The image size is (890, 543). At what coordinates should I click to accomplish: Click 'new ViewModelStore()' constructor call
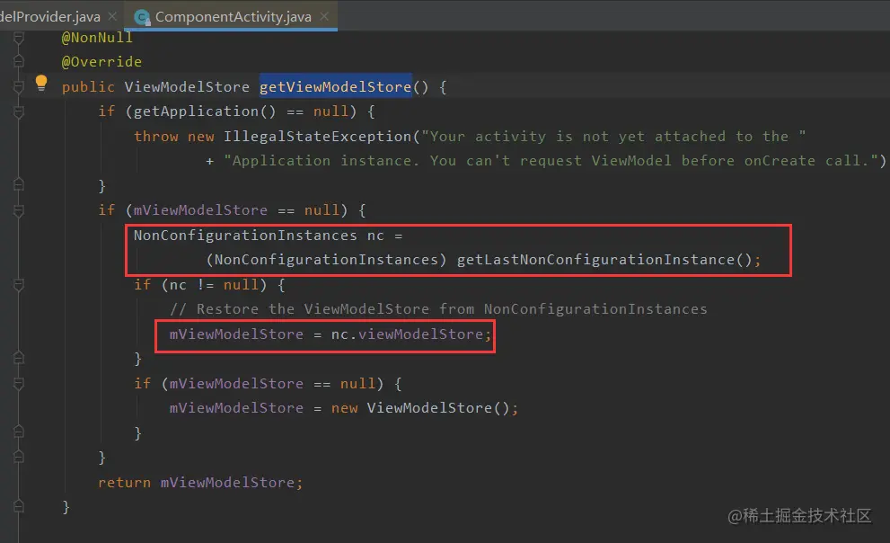point(420,408)
